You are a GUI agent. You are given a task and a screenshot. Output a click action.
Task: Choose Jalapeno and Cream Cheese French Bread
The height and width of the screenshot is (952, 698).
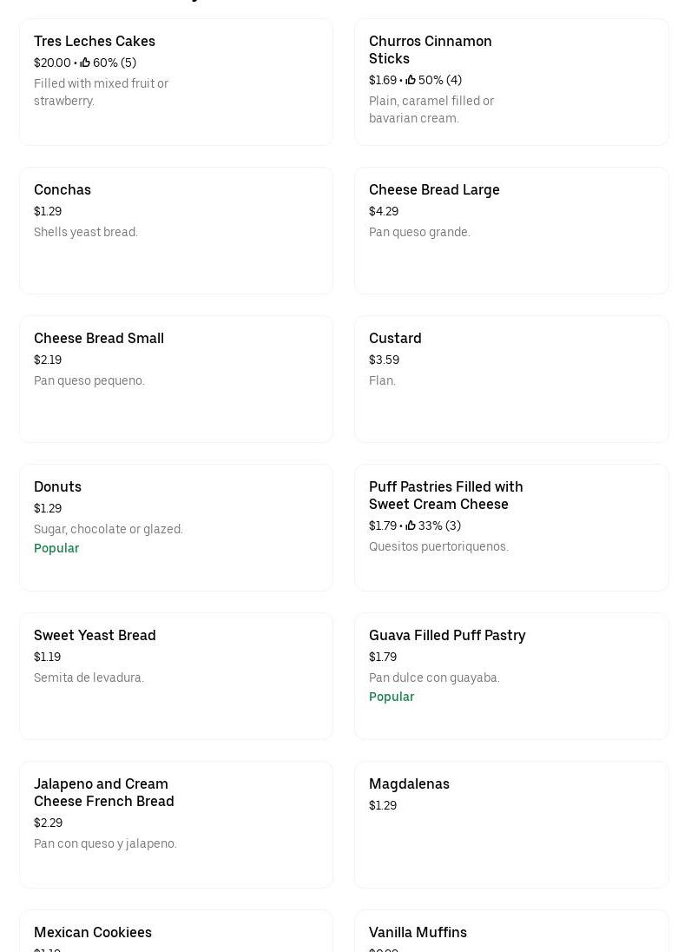click(x=103, y=792)
